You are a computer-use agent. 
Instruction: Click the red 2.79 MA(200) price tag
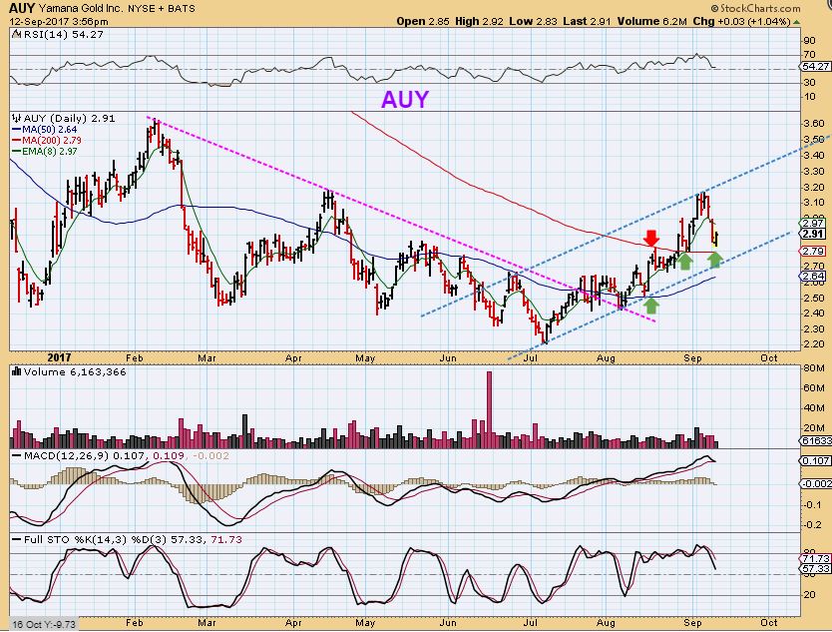coord(813,251)
